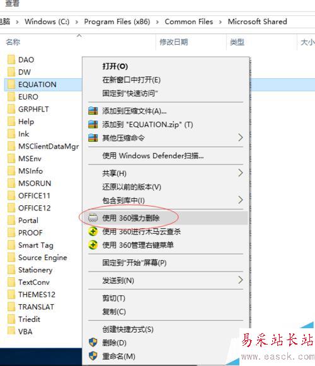Choose 固定到"开始"屏幕(P)
Viewport: 315px width, 366px height.
point(134,263)
